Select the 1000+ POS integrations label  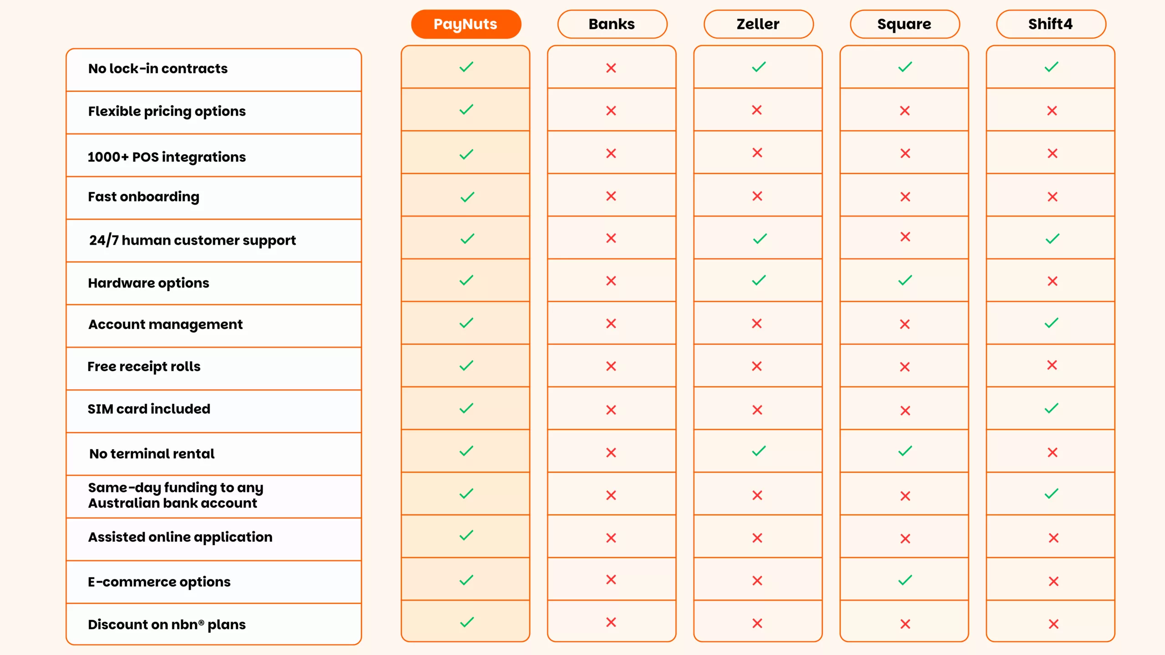(167, 157)
